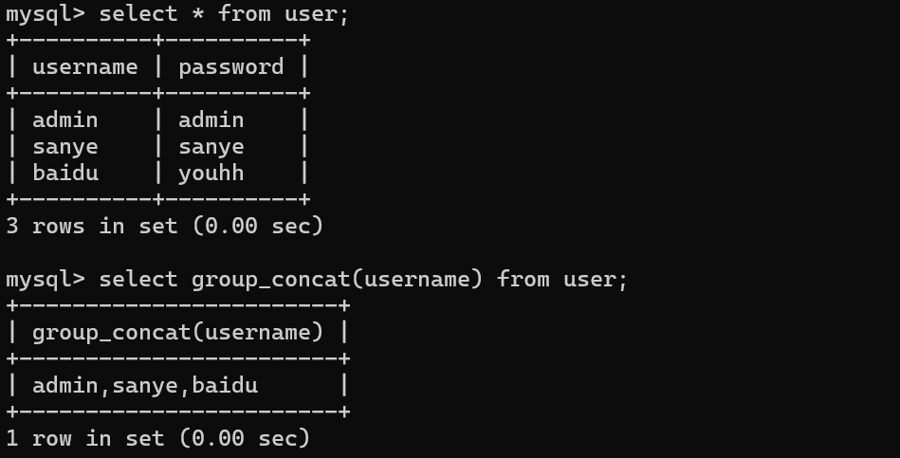Image resolution: width=900 pixels, height=458 pixels.
Task: Select admin in the password column
Action: [211, 120]
